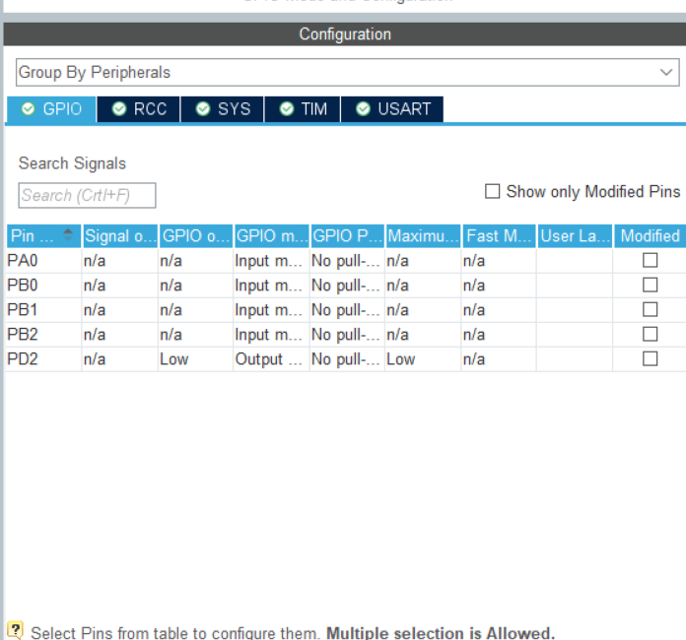686x640 pixels.
Task: Click the User La... column header
Action: (575, 236)
